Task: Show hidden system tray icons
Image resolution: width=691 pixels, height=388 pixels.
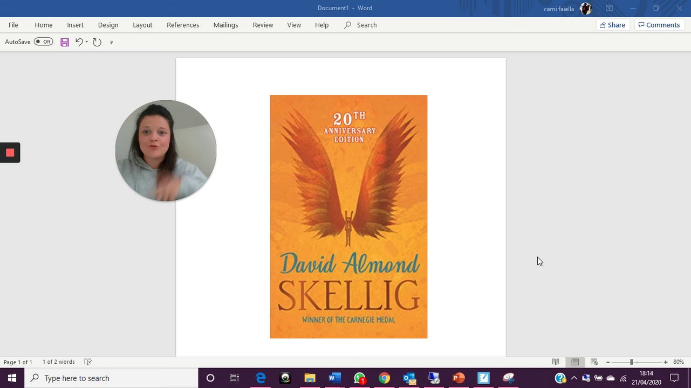Action: pos(574,378)
